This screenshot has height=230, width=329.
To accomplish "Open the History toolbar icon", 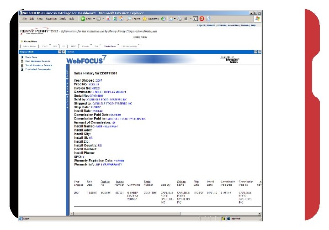I will tap(163, 19).
